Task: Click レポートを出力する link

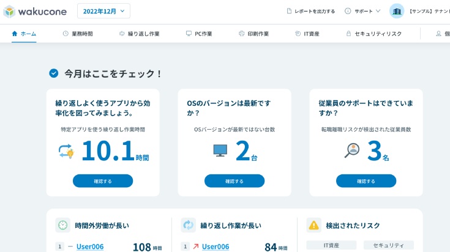Action: 315,11
